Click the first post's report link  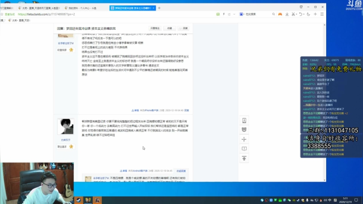(135, 111)
